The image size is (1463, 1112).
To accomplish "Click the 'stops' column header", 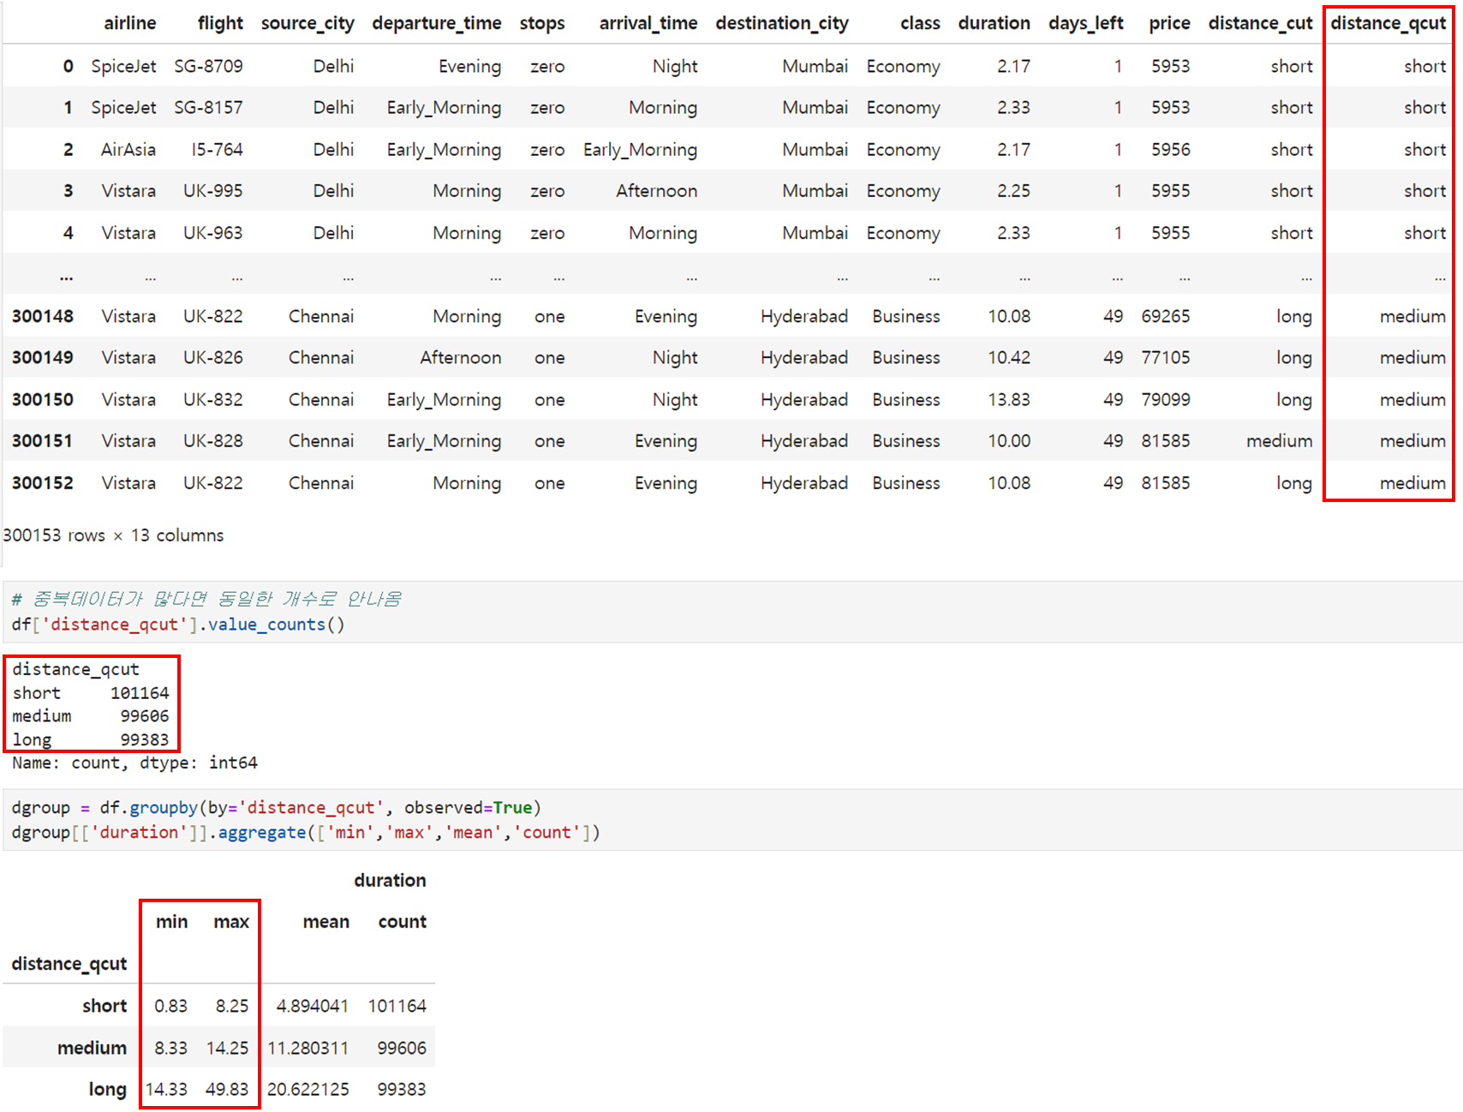I will [542, 23].
